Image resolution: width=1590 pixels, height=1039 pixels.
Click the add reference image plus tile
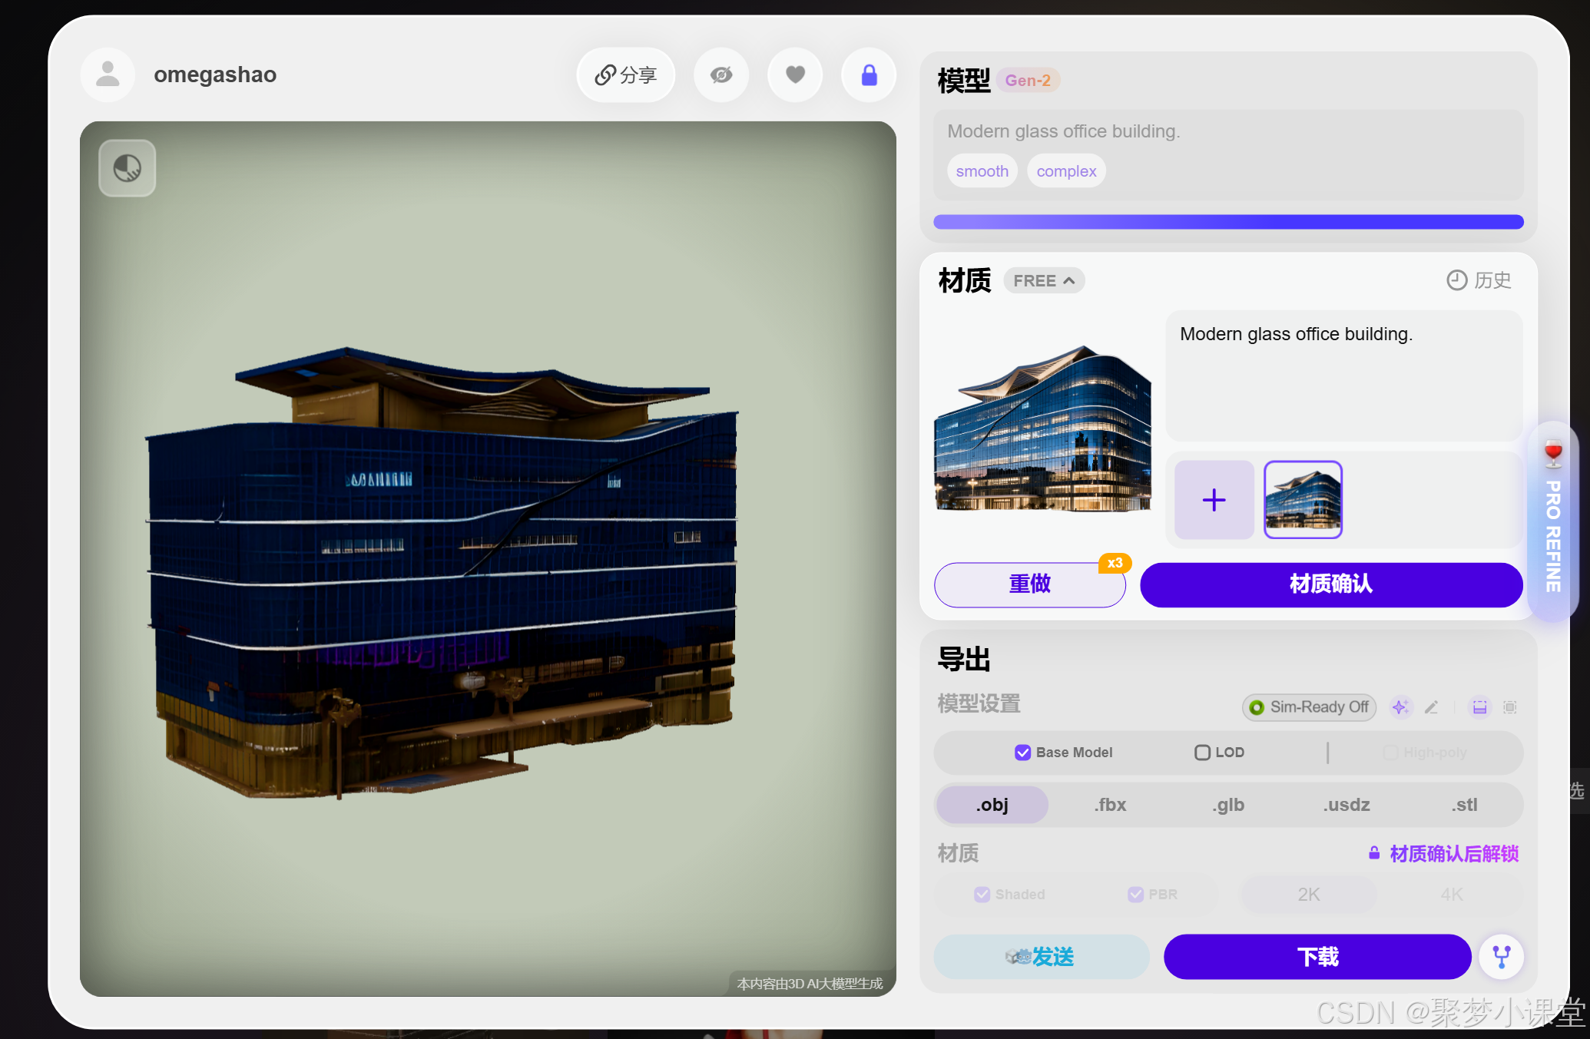pyautogui.click(x=1214, y=501)
